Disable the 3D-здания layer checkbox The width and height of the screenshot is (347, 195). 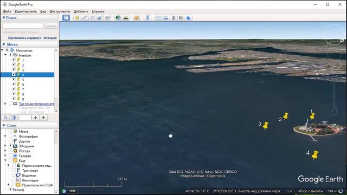(x=10, y=146)
